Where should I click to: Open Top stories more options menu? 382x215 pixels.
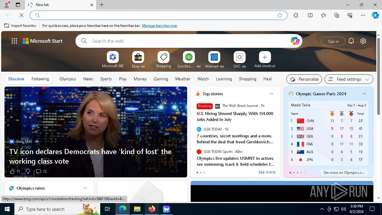pyautogui.click(x=271, y=94)
